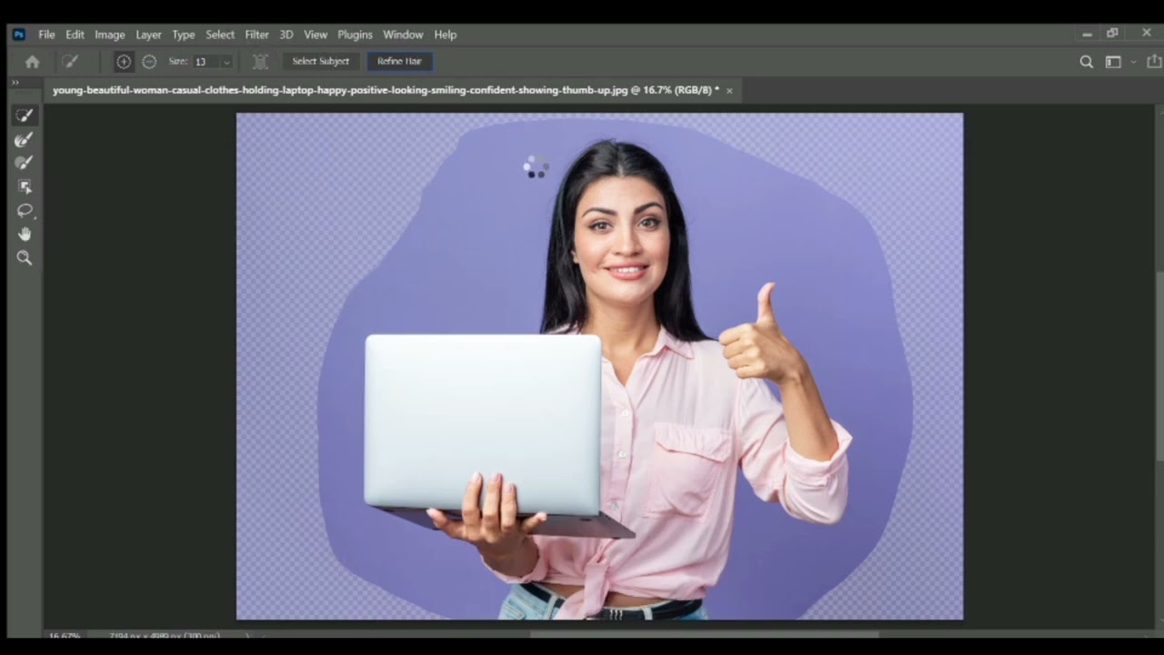Screen dimensions: 1164x655
Task: Open the File menu
Action: point(46,35)
